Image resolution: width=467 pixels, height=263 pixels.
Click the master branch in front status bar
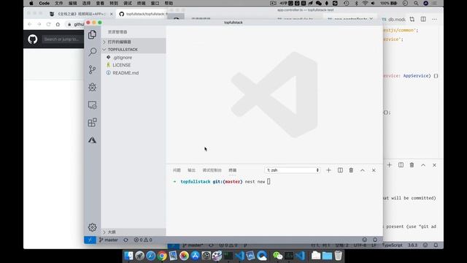click(109, 240)
